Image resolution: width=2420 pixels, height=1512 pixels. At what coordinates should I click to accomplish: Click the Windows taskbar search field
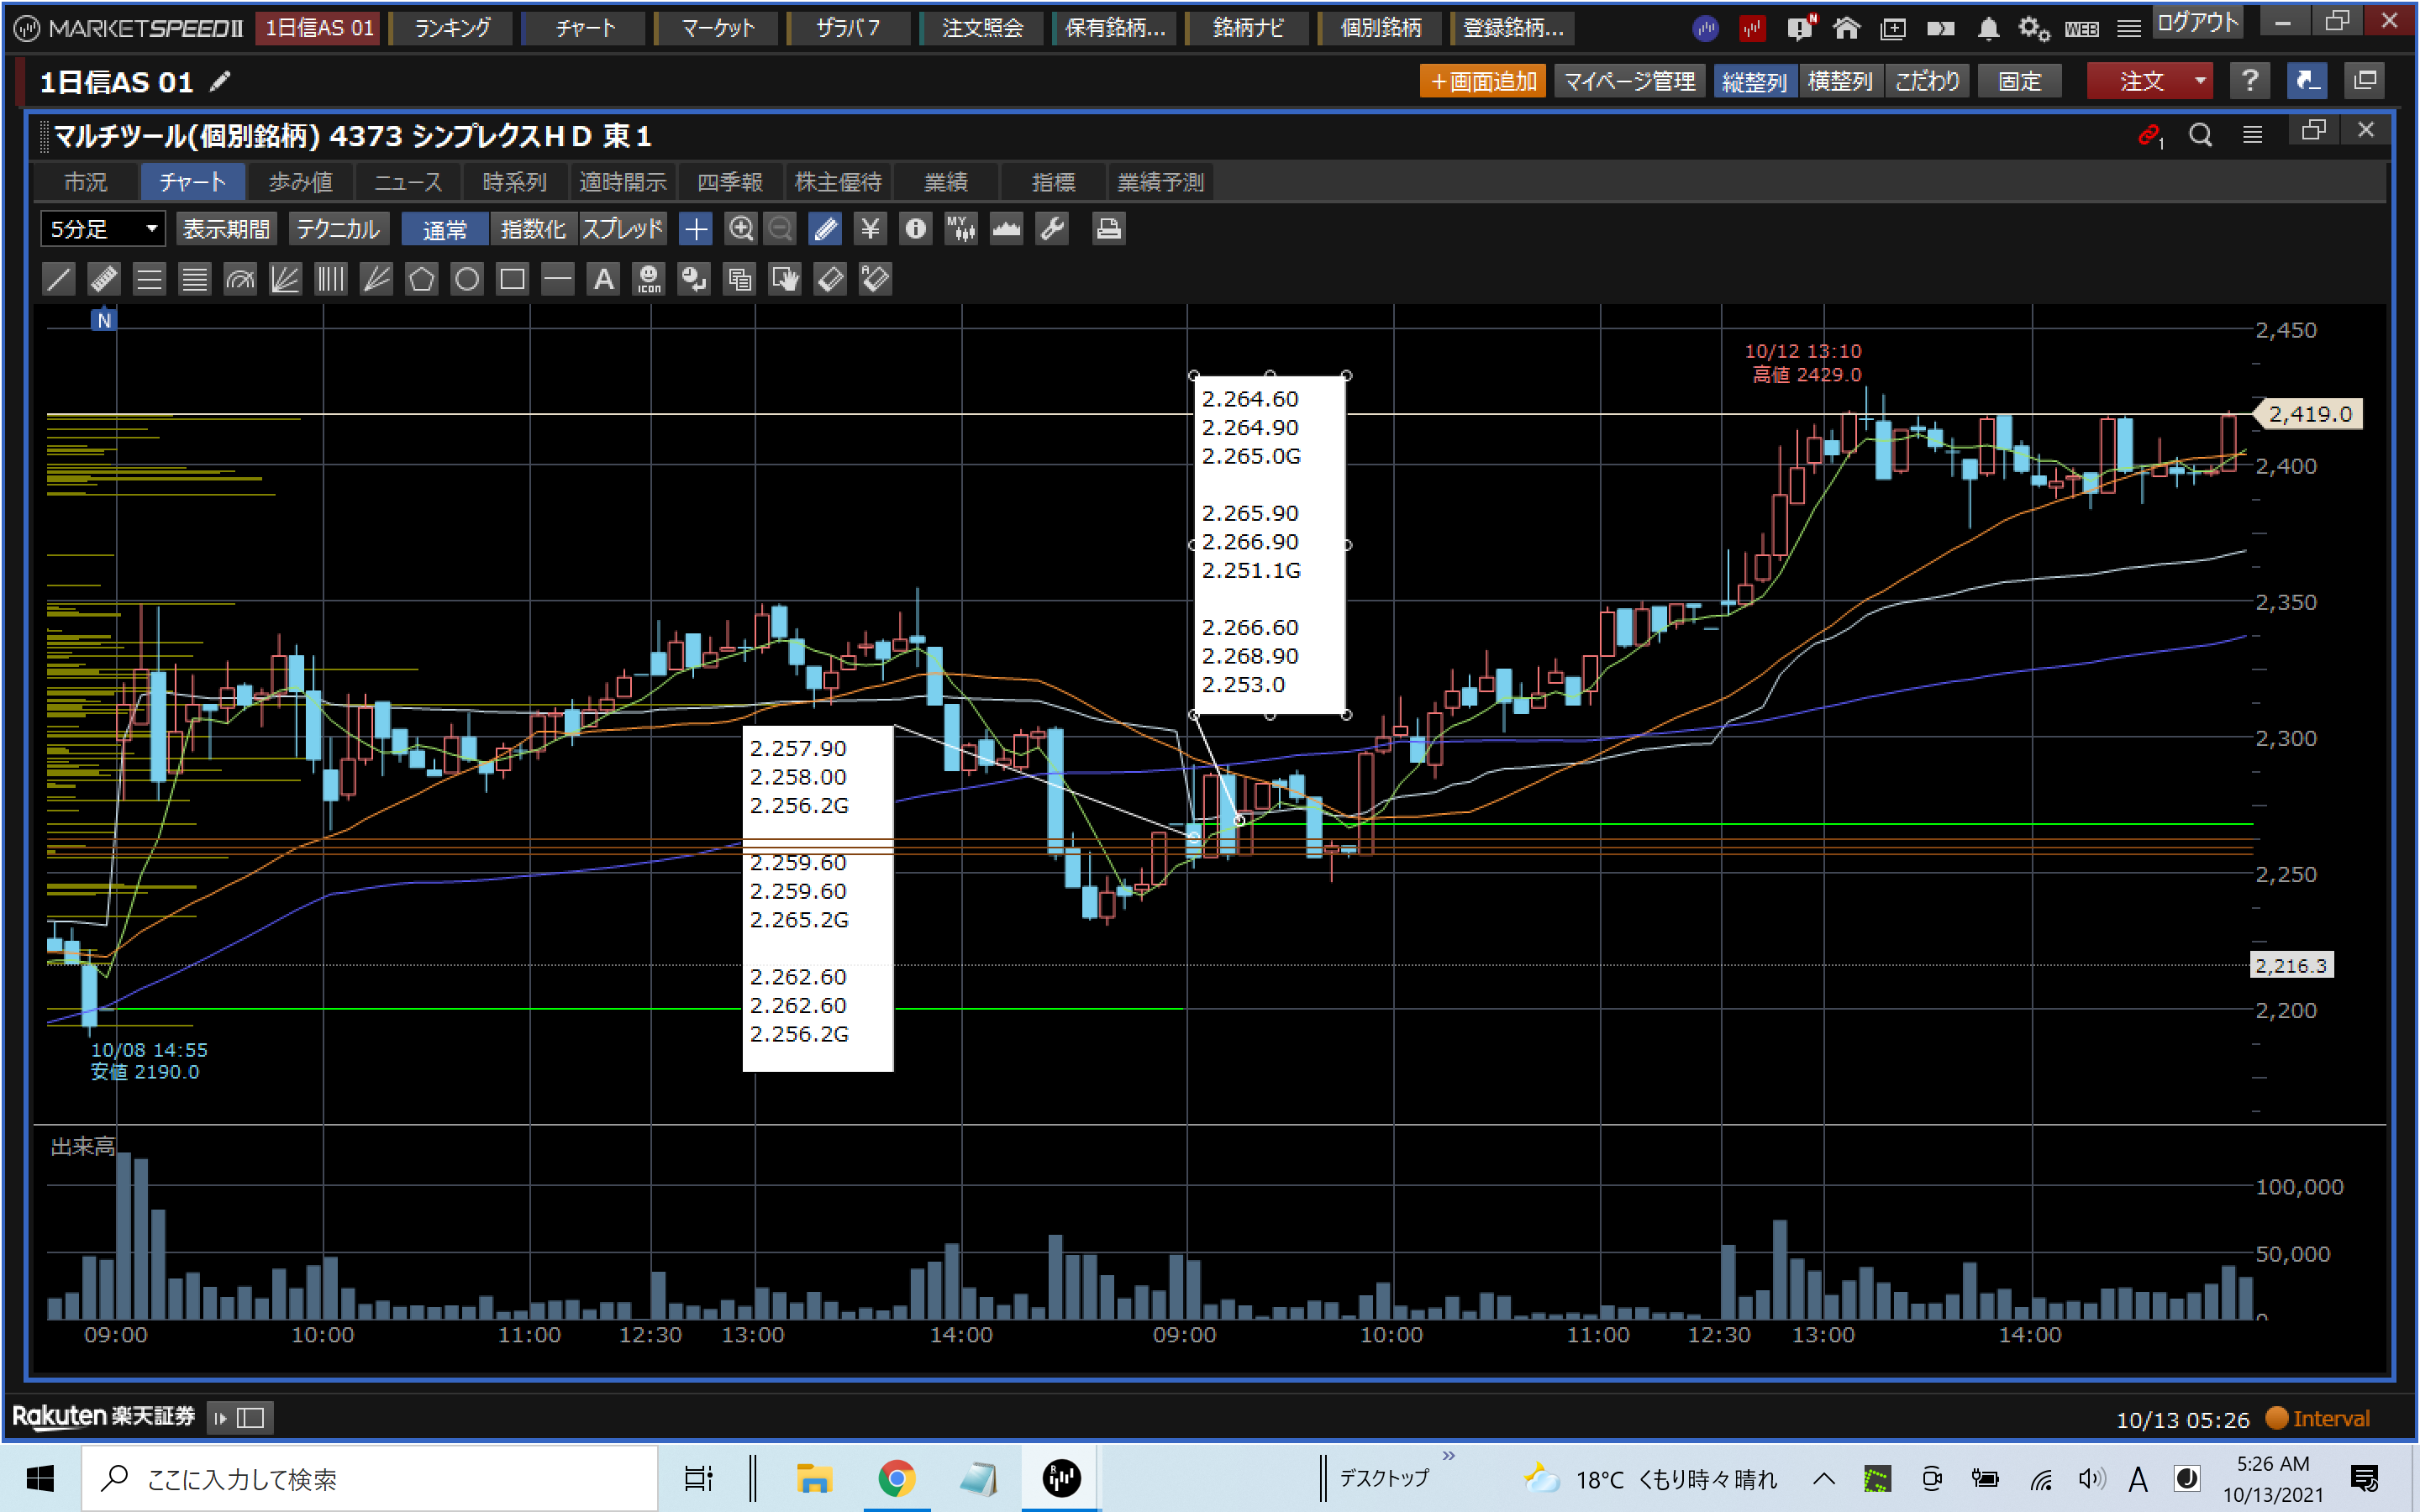point(370,1478)
